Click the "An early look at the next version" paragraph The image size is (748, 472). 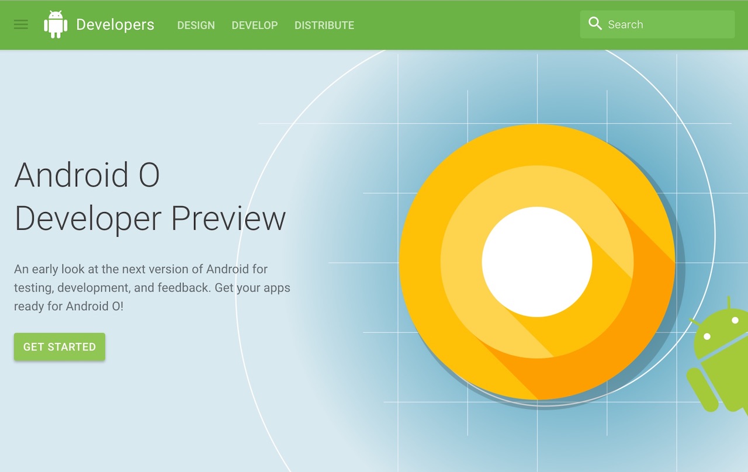coord(152,287)
